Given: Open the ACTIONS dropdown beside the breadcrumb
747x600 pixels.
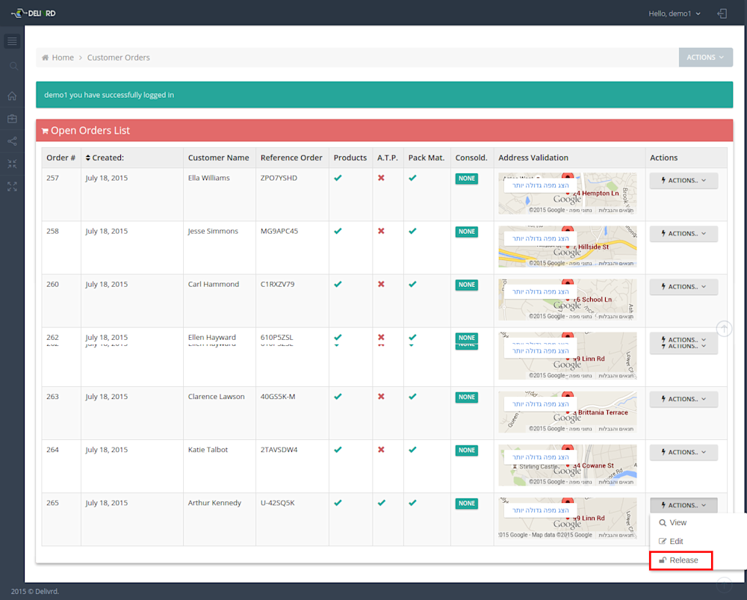Looking at the screenshot, I should click(705, 57).
